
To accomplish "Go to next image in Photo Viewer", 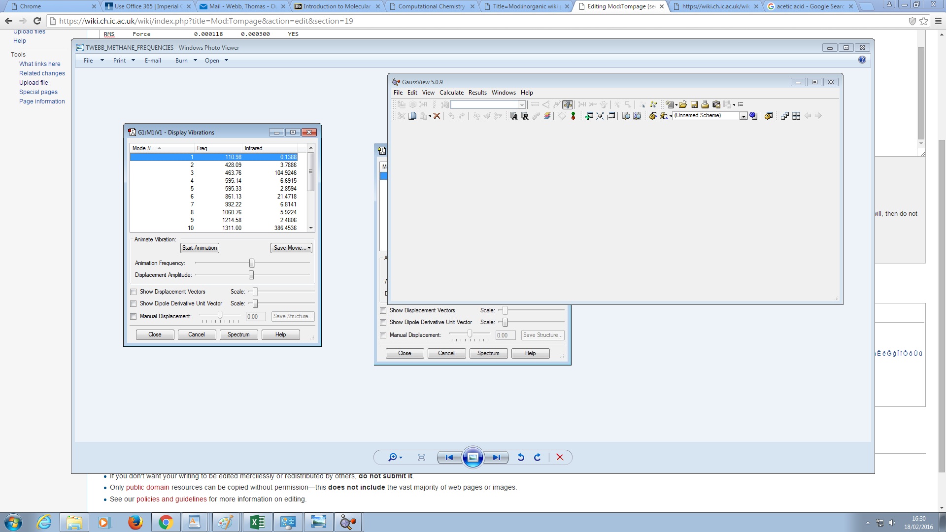I will [x=497, y=457].
